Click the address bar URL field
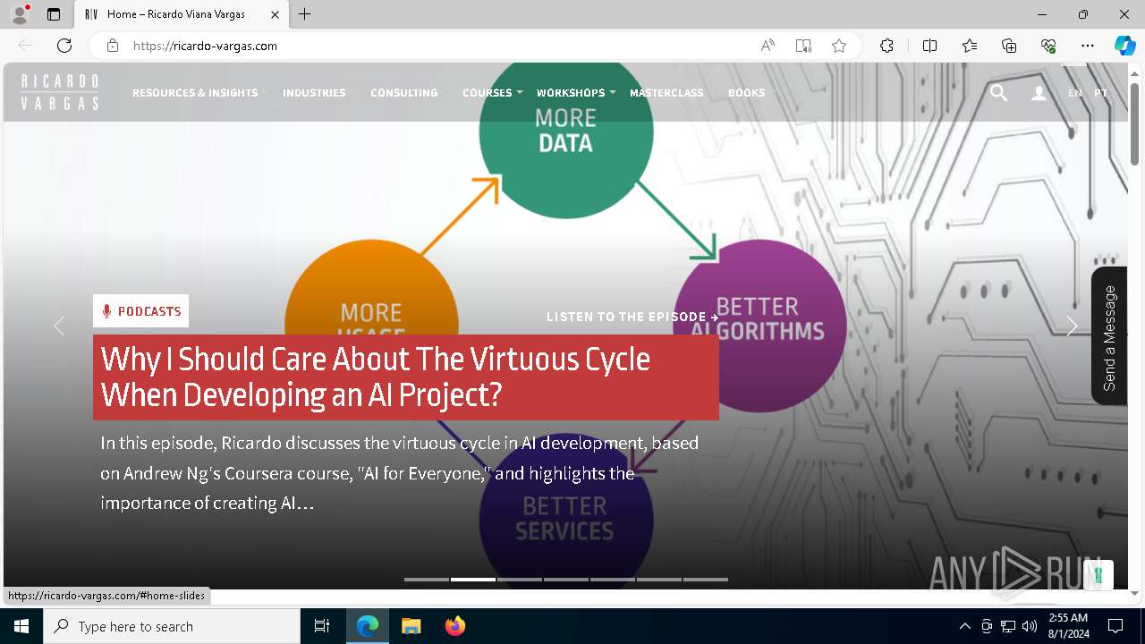1145x644 pixels. [x=438, y=46]
